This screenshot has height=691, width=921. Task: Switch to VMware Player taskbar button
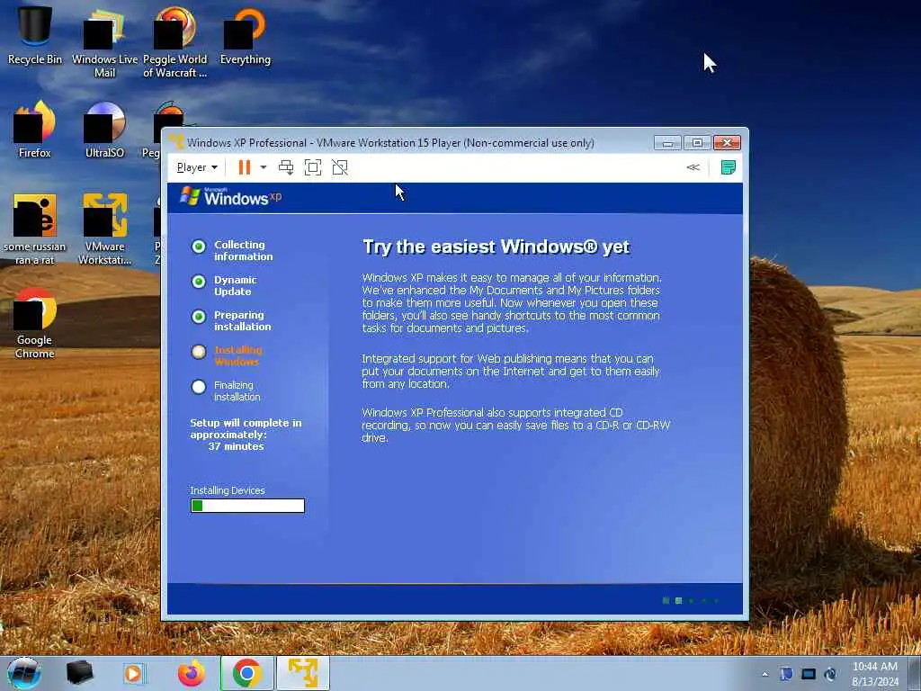tap(303, 673)
